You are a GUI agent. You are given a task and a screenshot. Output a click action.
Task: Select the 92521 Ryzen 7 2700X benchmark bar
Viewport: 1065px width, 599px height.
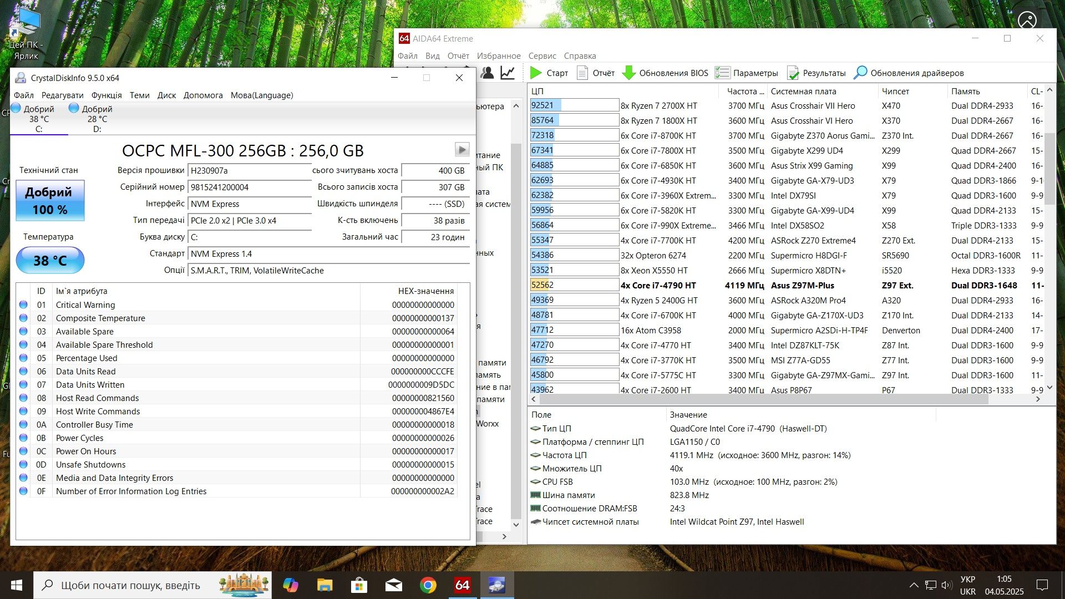point(574,105)
